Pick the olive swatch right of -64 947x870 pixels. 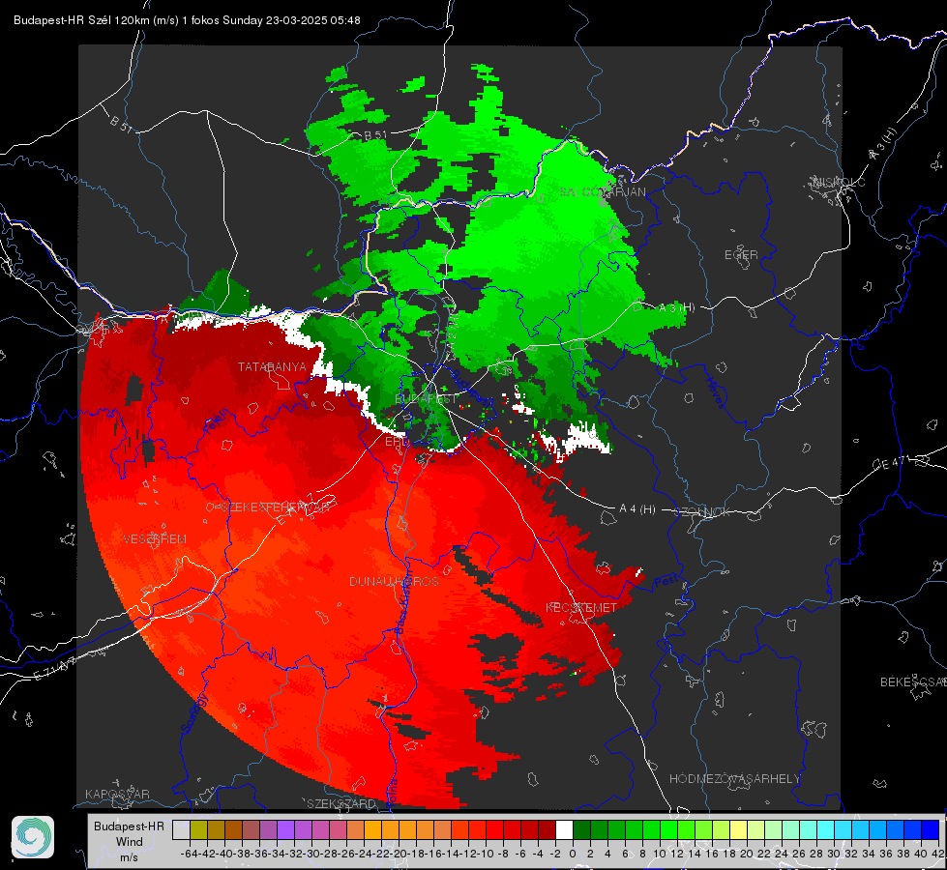[198, 829]
